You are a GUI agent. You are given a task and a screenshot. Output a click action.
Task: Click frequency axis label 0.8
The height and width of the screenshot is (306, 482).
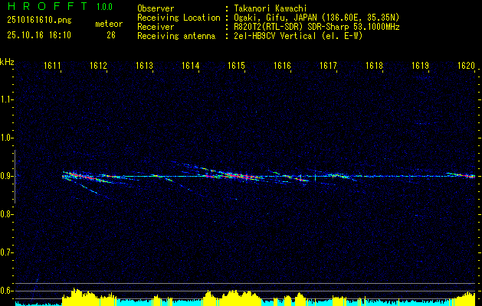coord(6,214)
